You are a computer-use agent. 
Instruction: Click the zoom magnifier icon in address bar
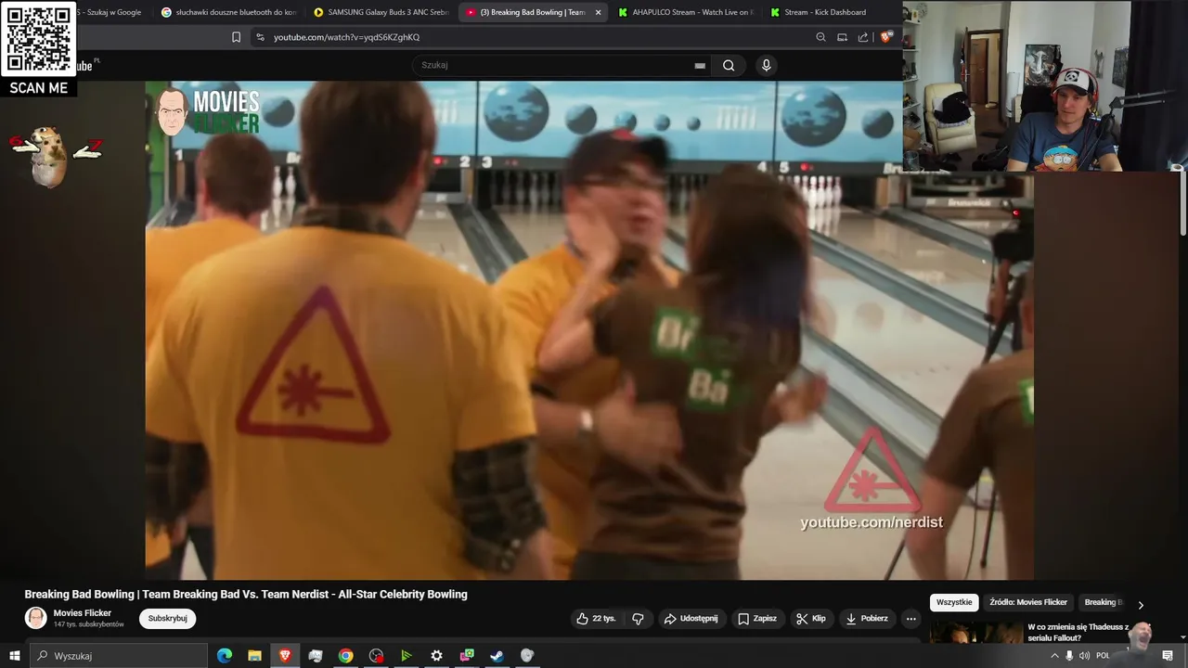[x=820, y=37]
